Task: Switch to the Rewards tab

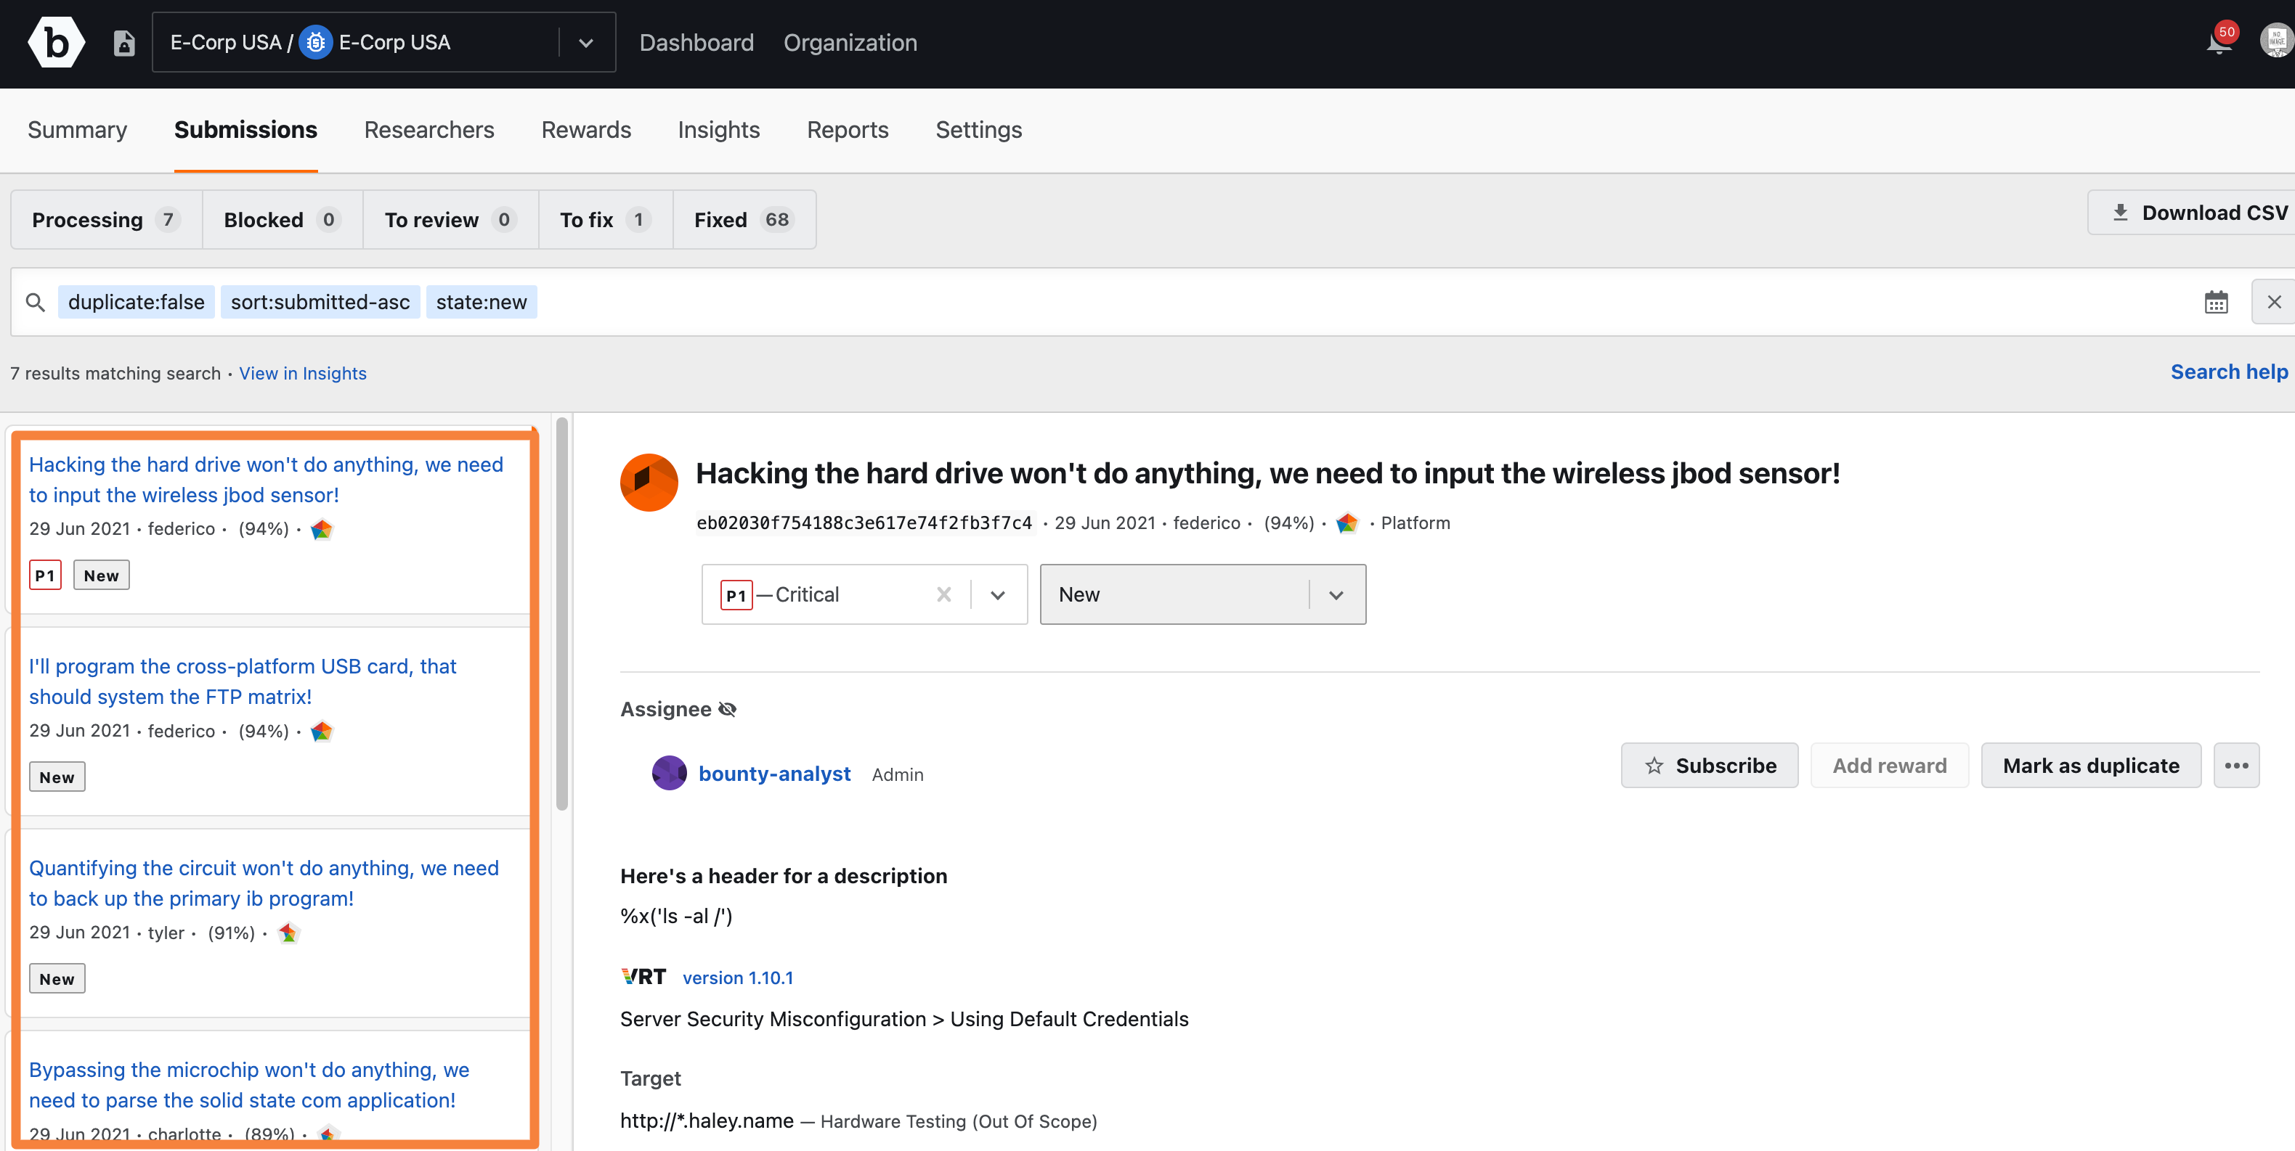Action: pyautogui.click(x=585, y=129)
